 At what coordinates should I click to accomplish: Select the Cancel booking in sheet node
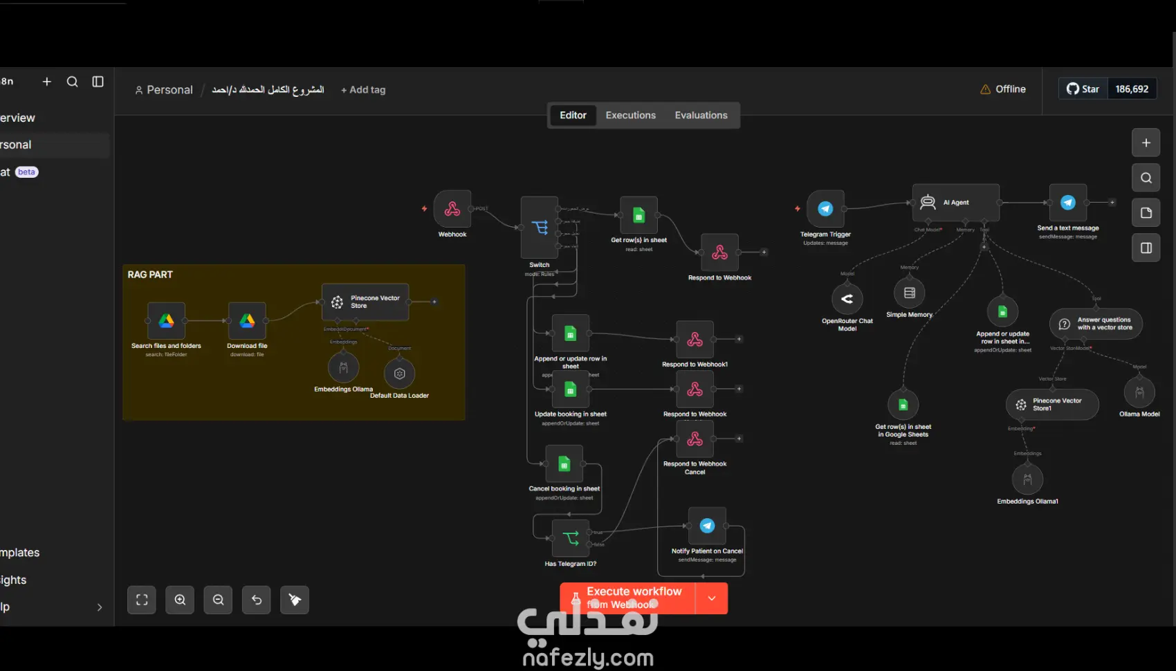564,464
